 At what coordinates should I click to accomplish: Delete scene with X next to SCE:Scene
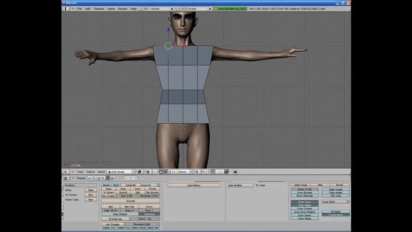pyautogui.click(x=210, y=8)
